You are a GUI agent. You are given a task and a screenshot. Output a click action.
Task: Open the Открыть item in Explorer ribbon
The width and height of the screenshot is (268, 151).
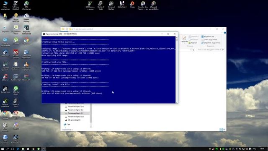[193, 36]
